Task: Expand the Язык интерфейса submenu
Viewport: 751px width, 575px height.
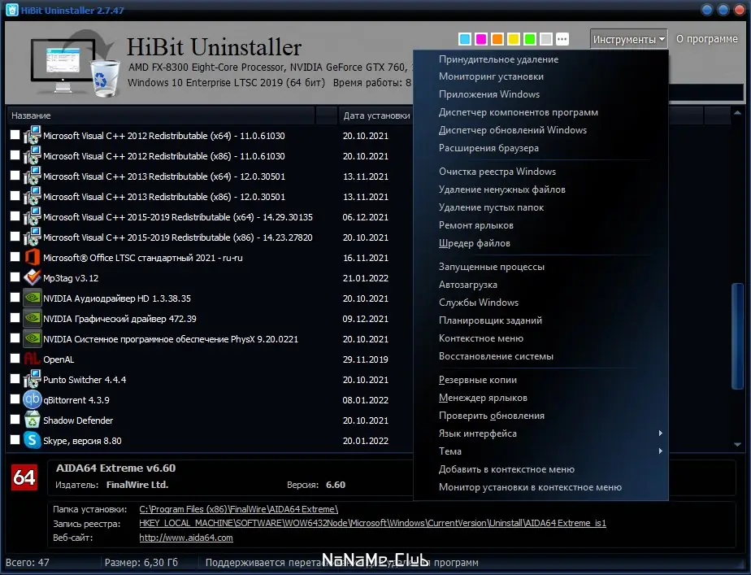Action: pyautogui.click(x=540, y=433)
